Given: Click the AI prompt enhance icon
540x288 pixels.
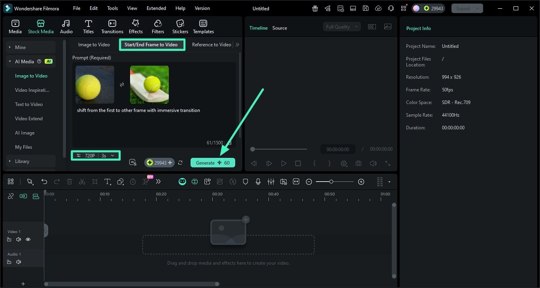Looking at the screenshot, I should 133,162.
